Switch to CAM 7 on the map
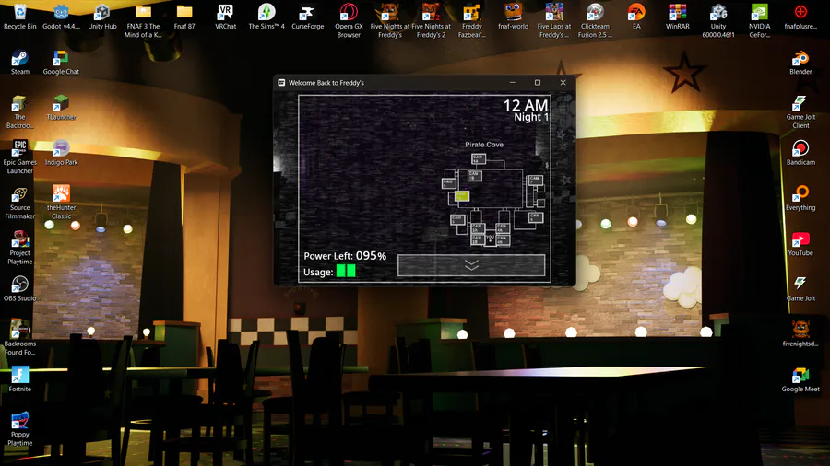This screenshot has height=466, width=830. 536,181
